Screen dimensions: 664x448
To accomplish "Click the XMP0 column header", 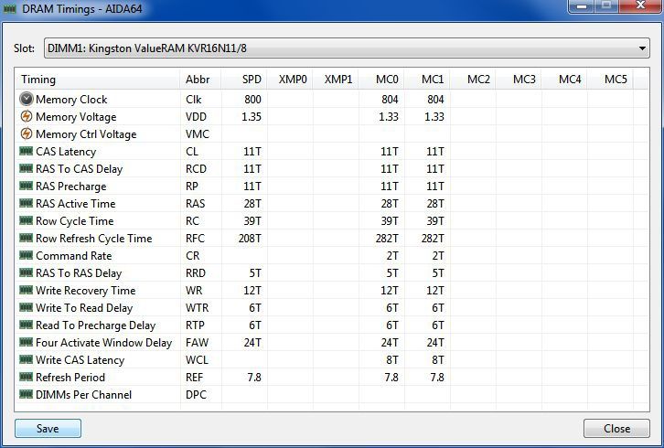I will (290, 80).
